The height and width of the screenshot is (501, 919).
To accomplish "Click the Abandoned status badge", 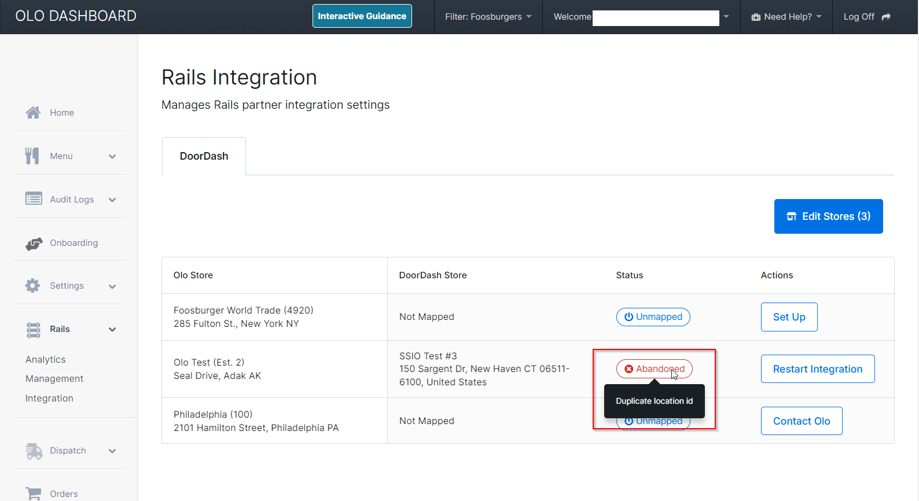I will coord(655,369).
